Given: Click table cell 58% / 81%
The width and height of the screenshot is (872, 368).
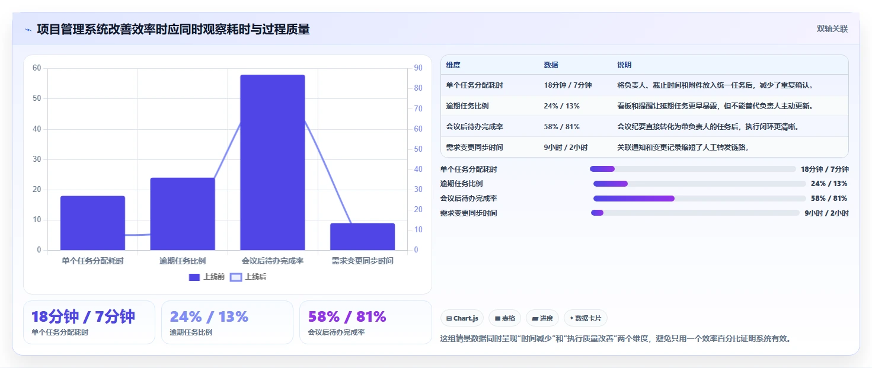Looking at the screenshot, I should click(561, 127).
